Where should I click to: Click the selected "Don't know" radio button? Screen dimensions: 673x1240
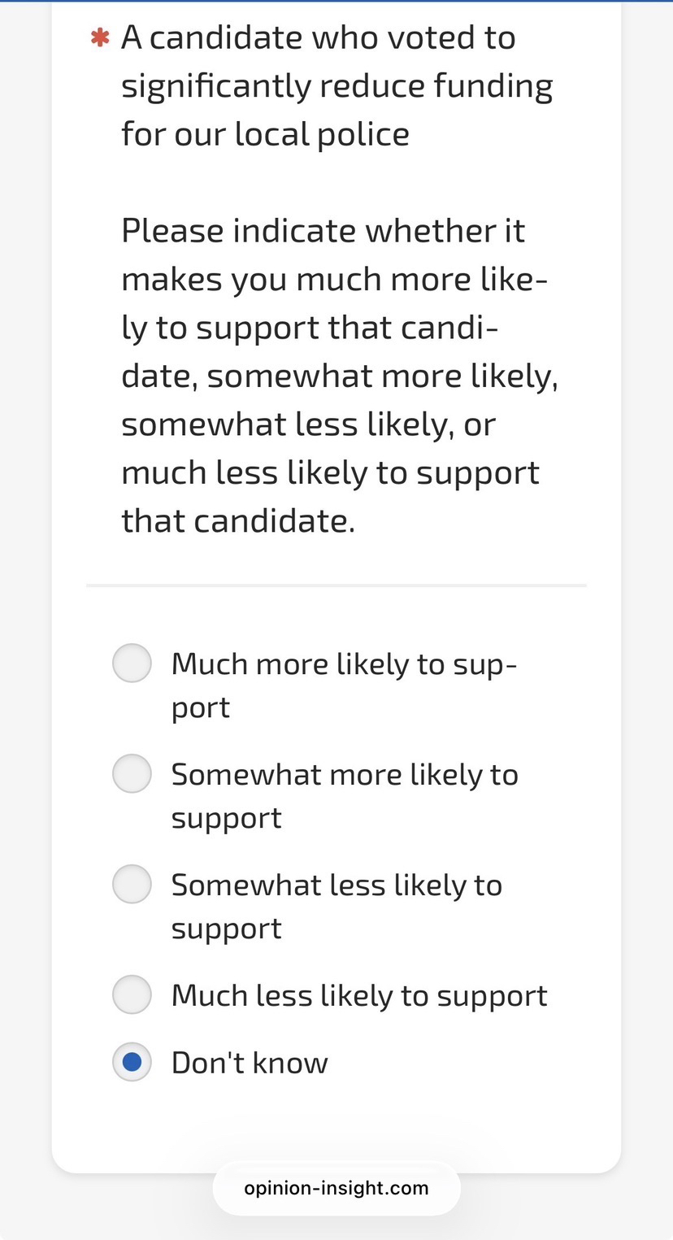point(132,1062)
